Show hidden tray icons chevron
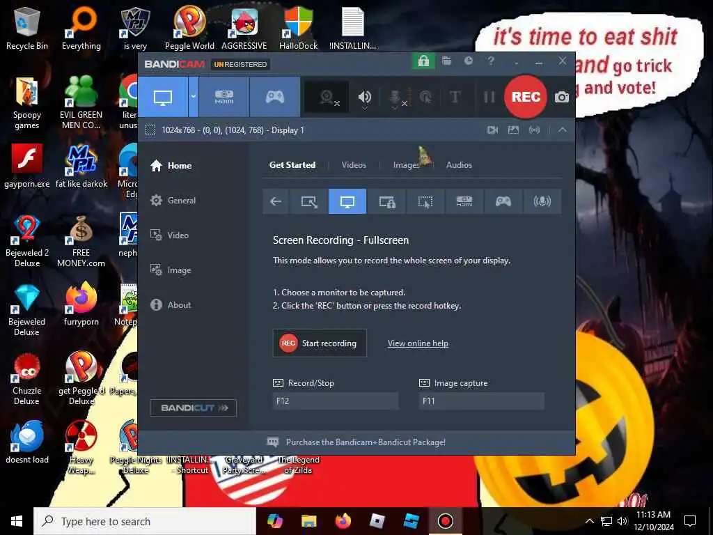 click(x=589, y=521)
